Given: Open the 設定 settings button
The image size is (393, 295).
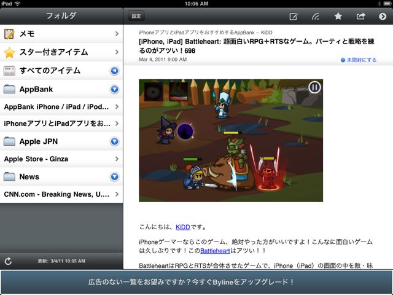Looking at the screenshot, I should tap(136, 17).
